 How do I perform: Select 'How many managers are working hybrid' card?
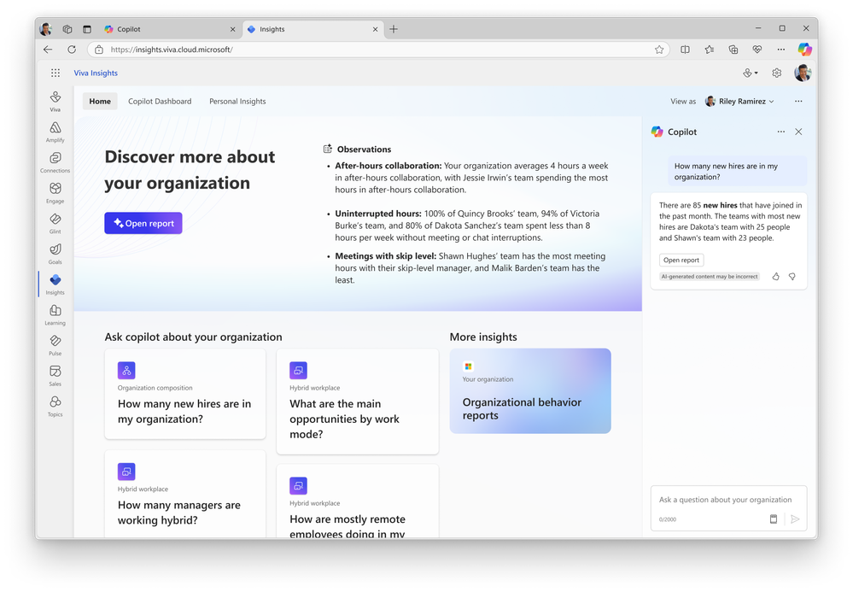185,494
